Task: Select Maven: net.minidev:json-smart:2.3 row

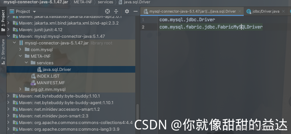Action: 71,116
